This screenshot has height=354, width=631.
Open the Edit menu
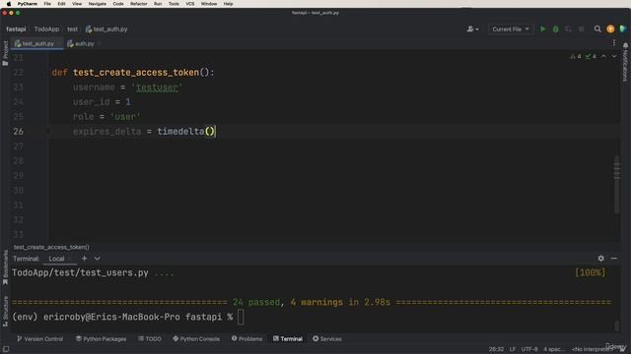coord(61,4)
